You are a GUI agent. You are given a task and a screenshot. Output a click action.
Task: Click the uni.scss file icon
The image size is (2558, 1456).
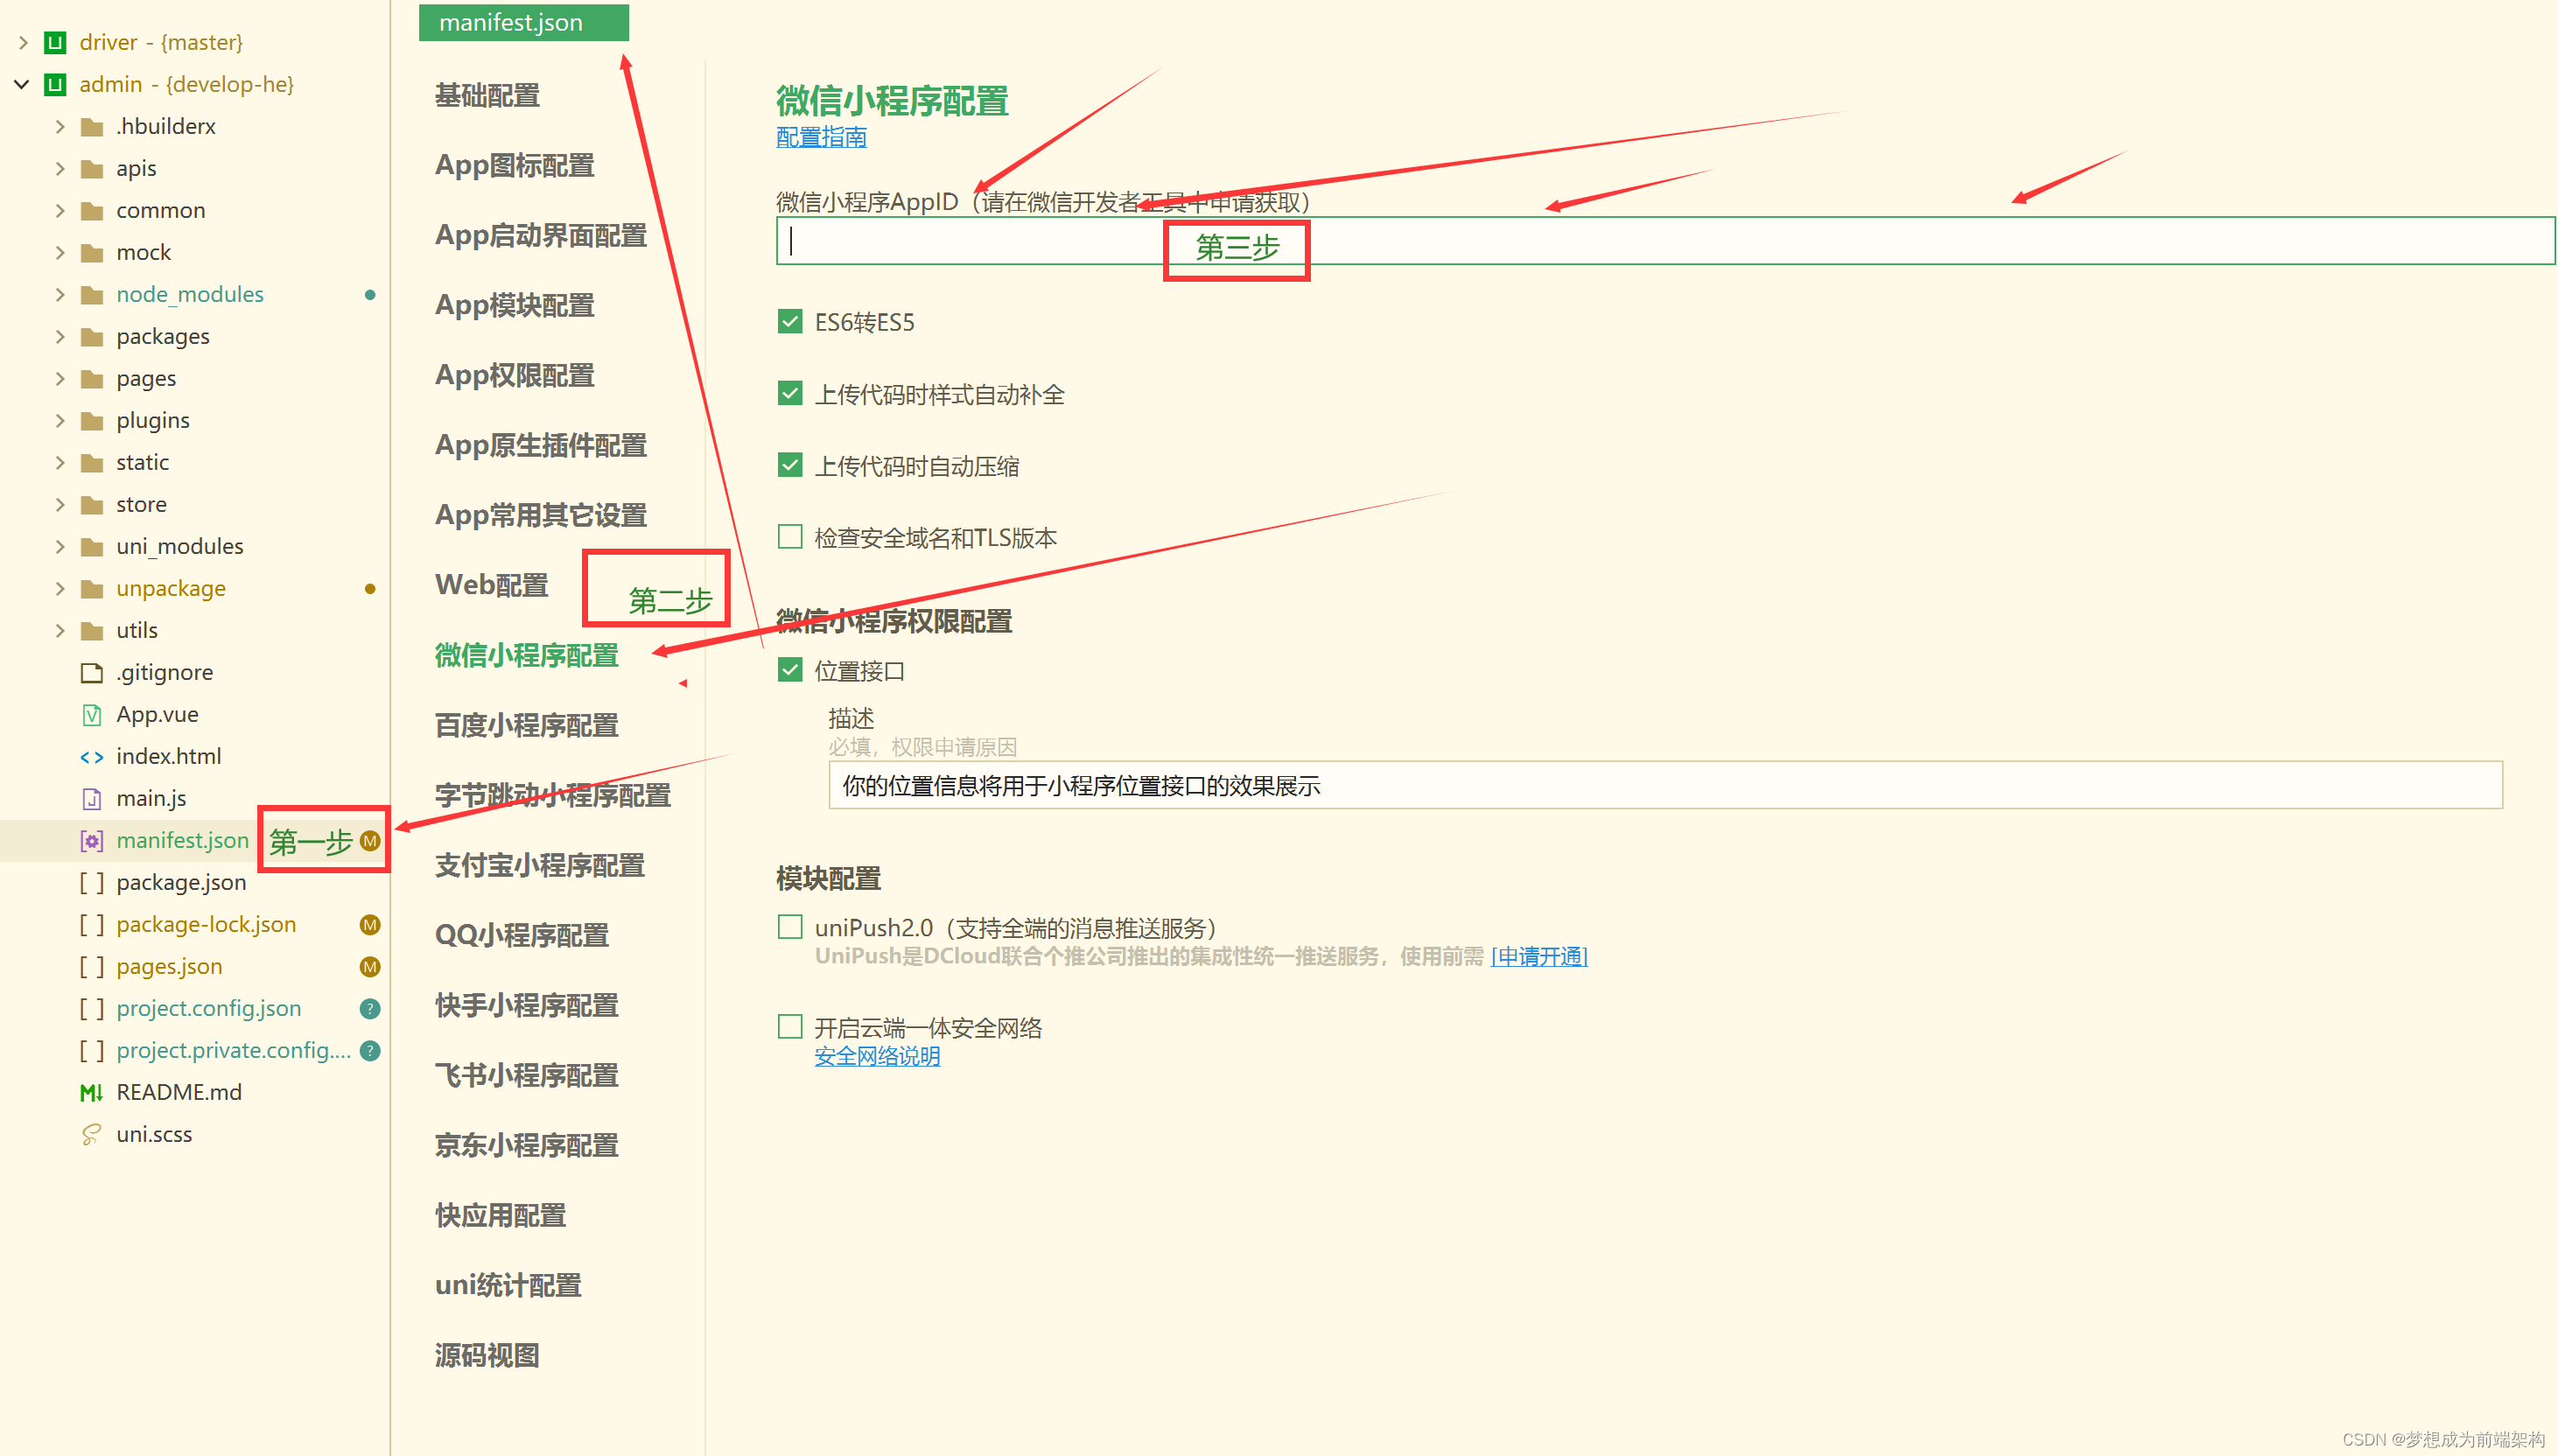click(91, 1135)
